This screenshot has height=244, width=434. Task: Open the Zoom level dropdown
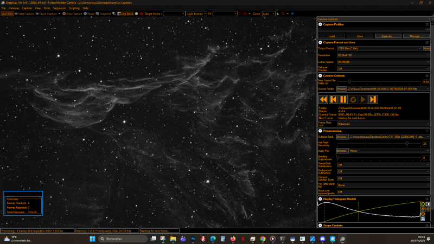coord(268,14)
